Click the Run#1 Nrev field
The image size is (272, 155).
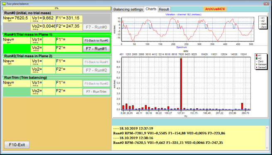[17, 41]
